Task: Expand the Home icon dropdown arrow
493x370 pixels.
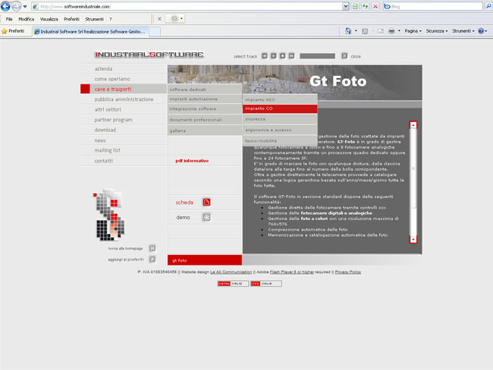Action: (x=356, y=31)
